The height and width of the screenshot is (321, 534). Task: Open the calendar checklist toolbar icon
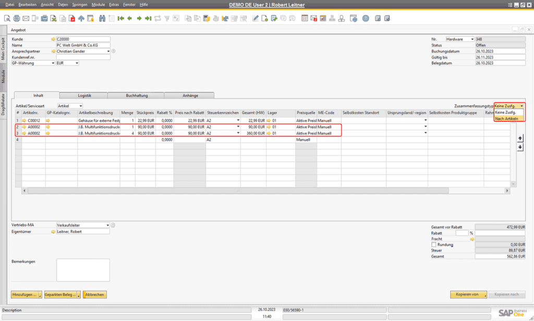[305, 18]
